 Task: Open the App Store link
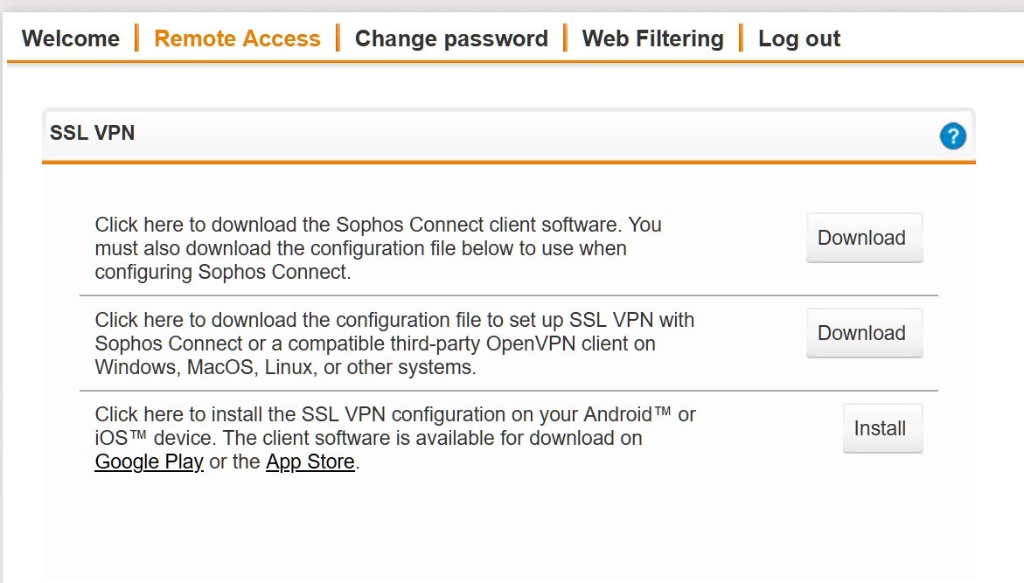pyautogui.click(x=310, y=462)
